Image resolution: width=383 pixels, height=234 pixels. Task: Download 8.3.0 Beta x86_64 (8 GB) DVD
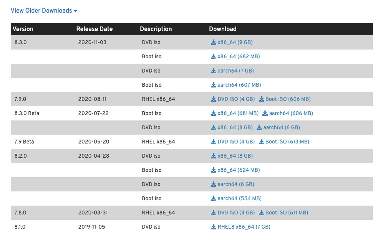coord(235,128)
